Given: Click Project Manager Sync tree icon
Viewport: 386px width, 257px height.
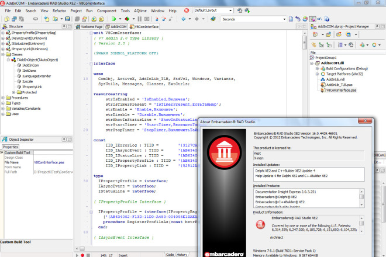Looking at the screenshot, I should coord(314,45).
